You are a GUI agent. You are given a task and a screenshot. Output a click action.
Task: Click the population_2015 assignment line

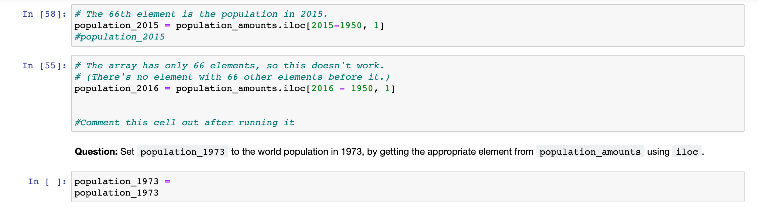229,25
